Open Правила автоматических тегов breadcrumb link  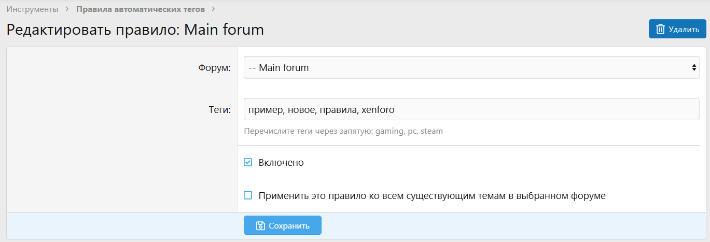(x=141, y=9)
